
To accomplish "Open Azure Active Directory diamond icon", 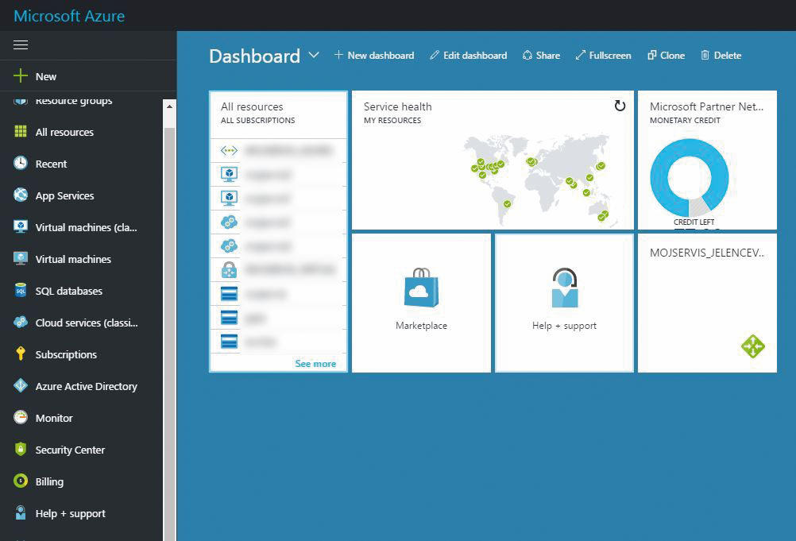I will [21, 386].
